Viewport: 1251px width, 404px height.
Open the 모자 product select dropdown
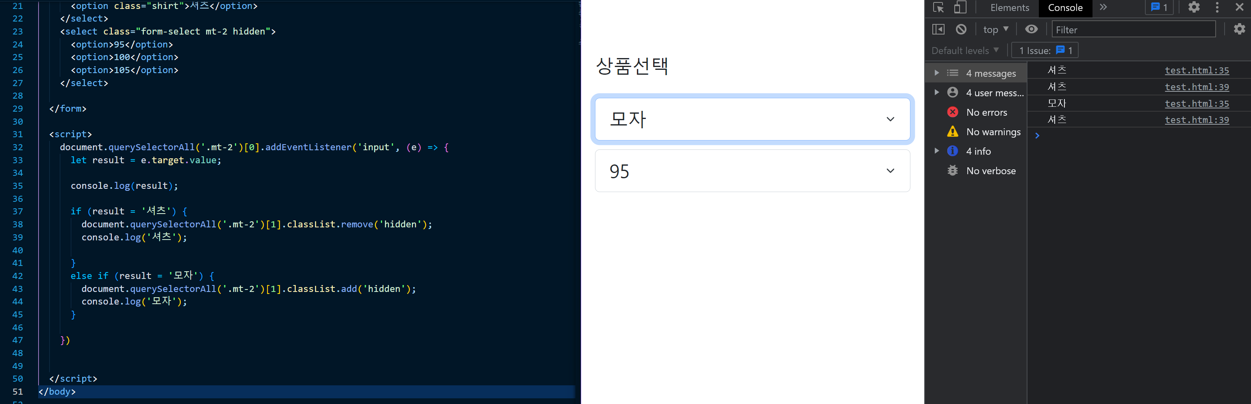(x=752, y=119)
